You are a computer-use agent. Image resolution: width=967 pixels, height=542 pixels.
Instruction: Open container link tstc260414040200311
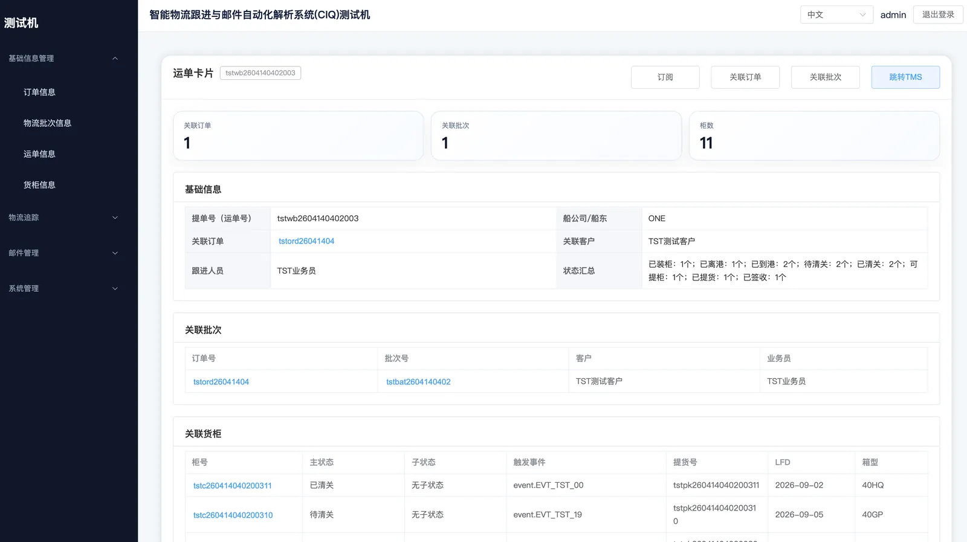pyautogui.click(x=233, y=486)
